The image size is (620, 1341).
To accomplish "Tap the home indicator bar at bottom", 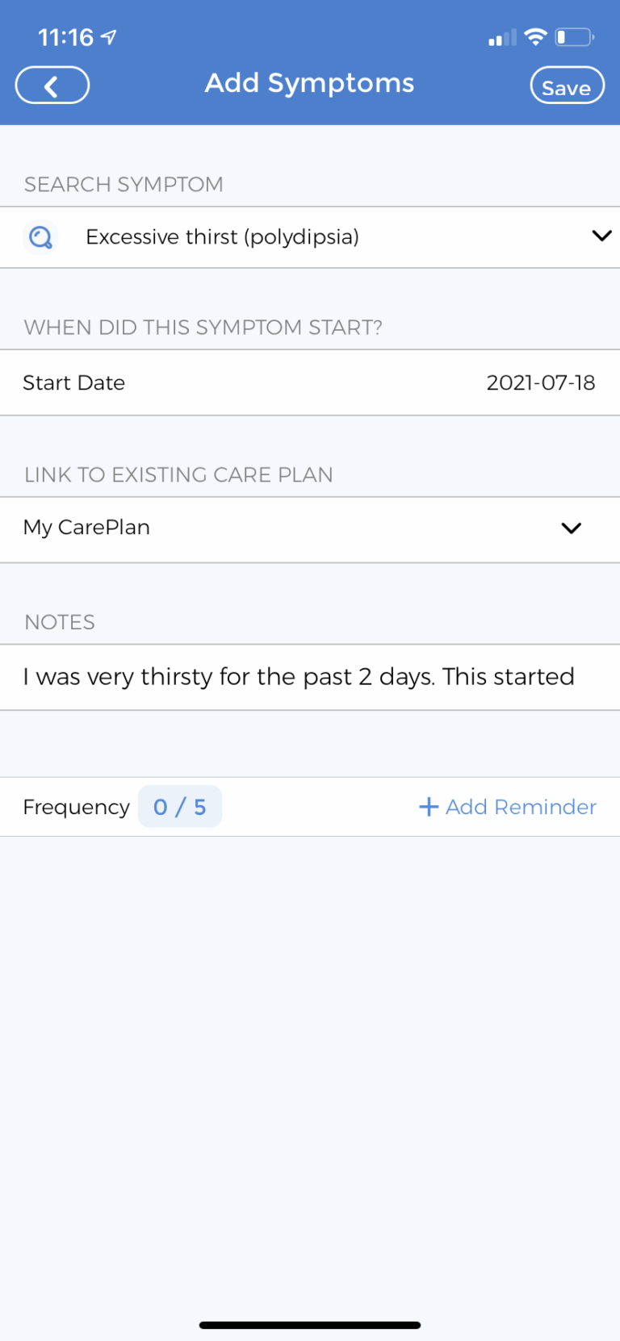I will [309, 1324].
